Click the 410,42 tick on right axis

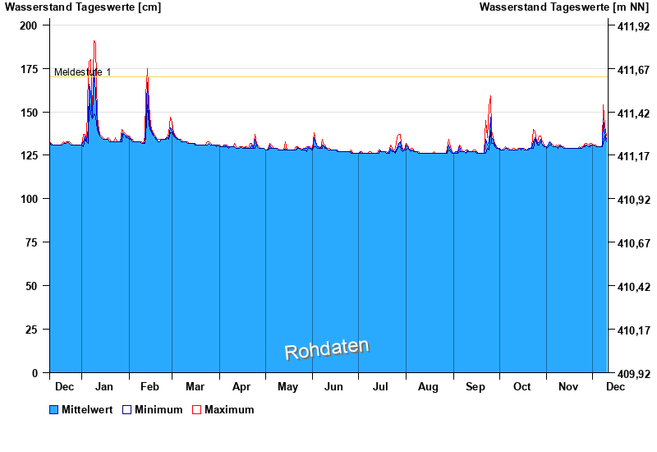628,287
